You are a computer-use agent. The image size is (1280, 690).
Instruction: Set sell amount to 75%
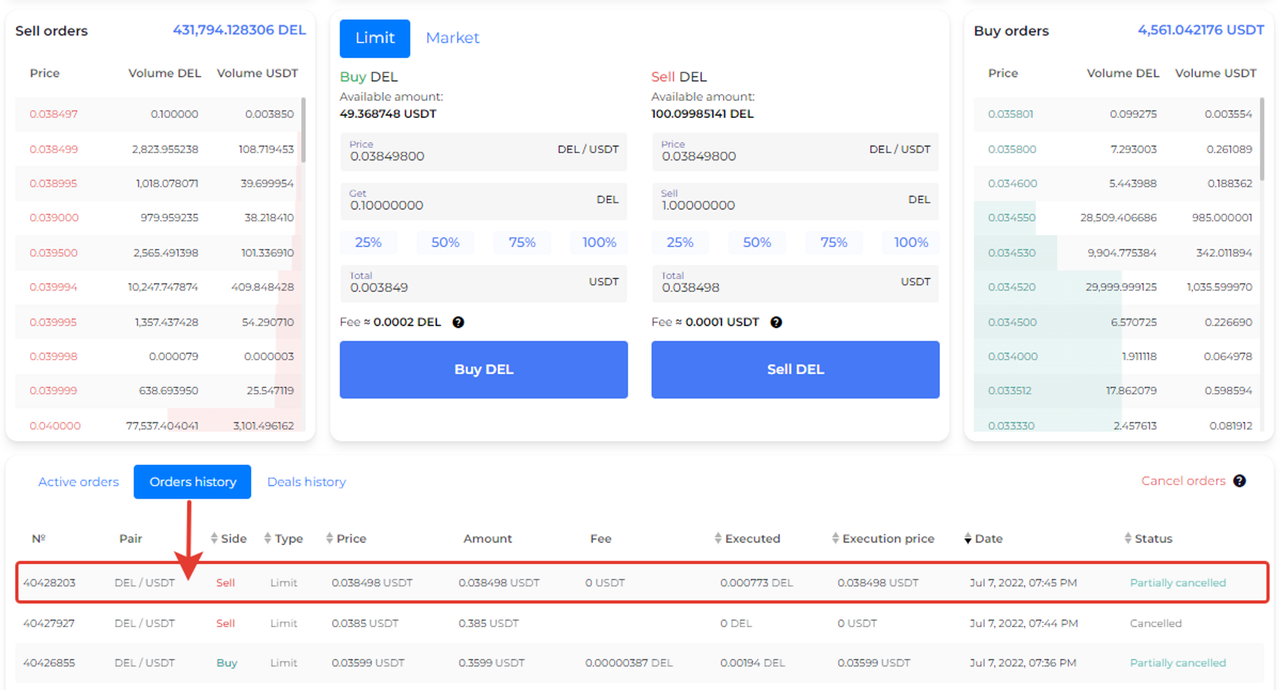(x=834, y=243)
